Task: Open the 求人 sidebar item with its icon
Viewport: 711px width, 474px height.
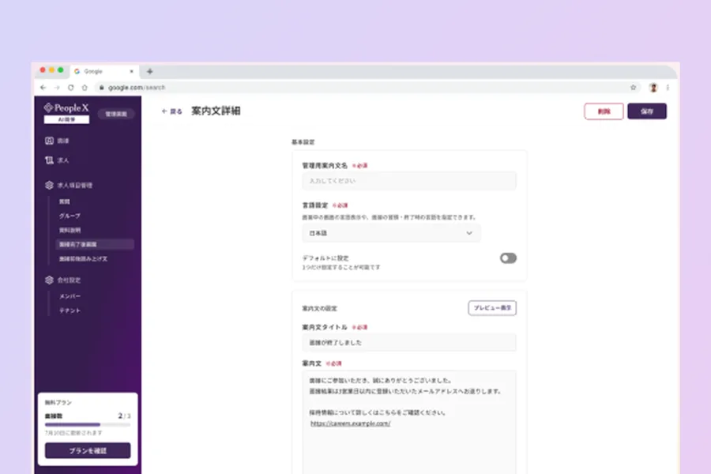Action: [x=57, y=160]
